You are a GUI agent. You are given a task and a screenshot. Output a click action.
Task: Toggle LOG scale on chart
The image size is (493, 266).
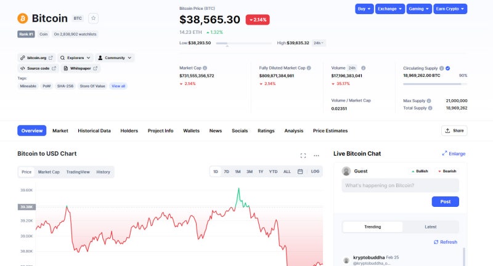pyautogui.click(x=315, y=171)
